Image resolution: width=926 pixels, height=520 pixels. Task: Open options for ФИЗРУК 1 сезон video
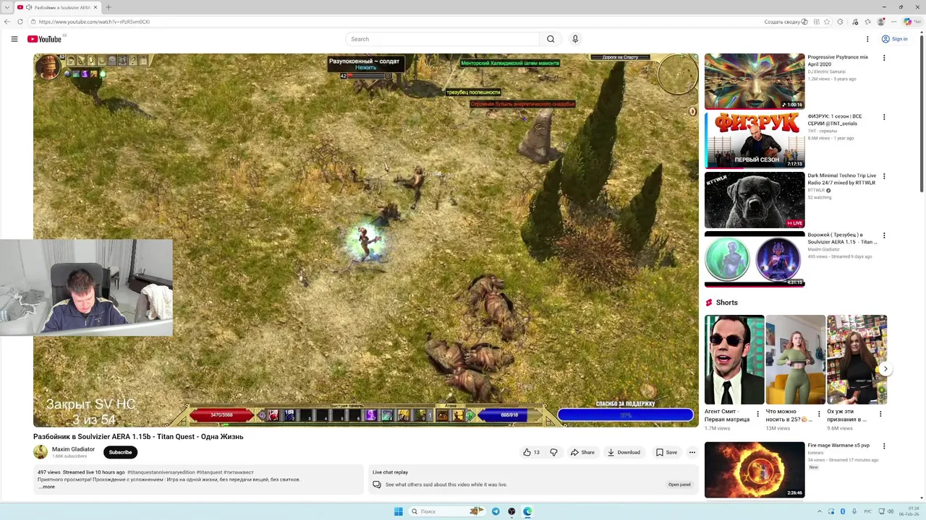point(884,117)
